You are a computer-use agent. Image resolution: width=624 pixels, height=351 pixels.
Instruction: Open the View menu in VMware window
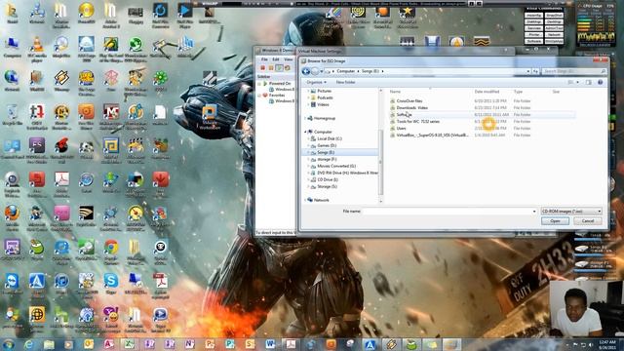[289, 59]
